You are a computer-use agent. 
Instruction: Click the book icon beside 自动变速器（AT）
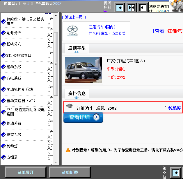3,101
